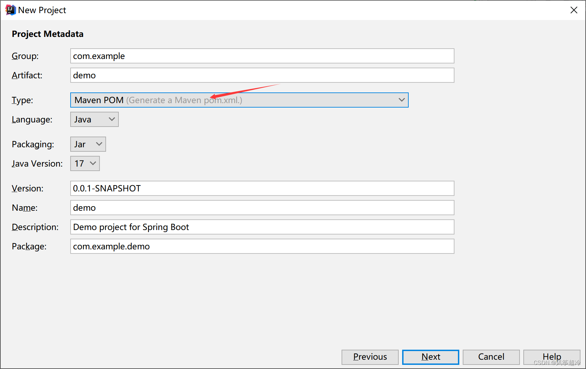Focus the Package field com.example.demo
Screen dimensions: 586x369
pyautogui.click(x=262, y=246)
